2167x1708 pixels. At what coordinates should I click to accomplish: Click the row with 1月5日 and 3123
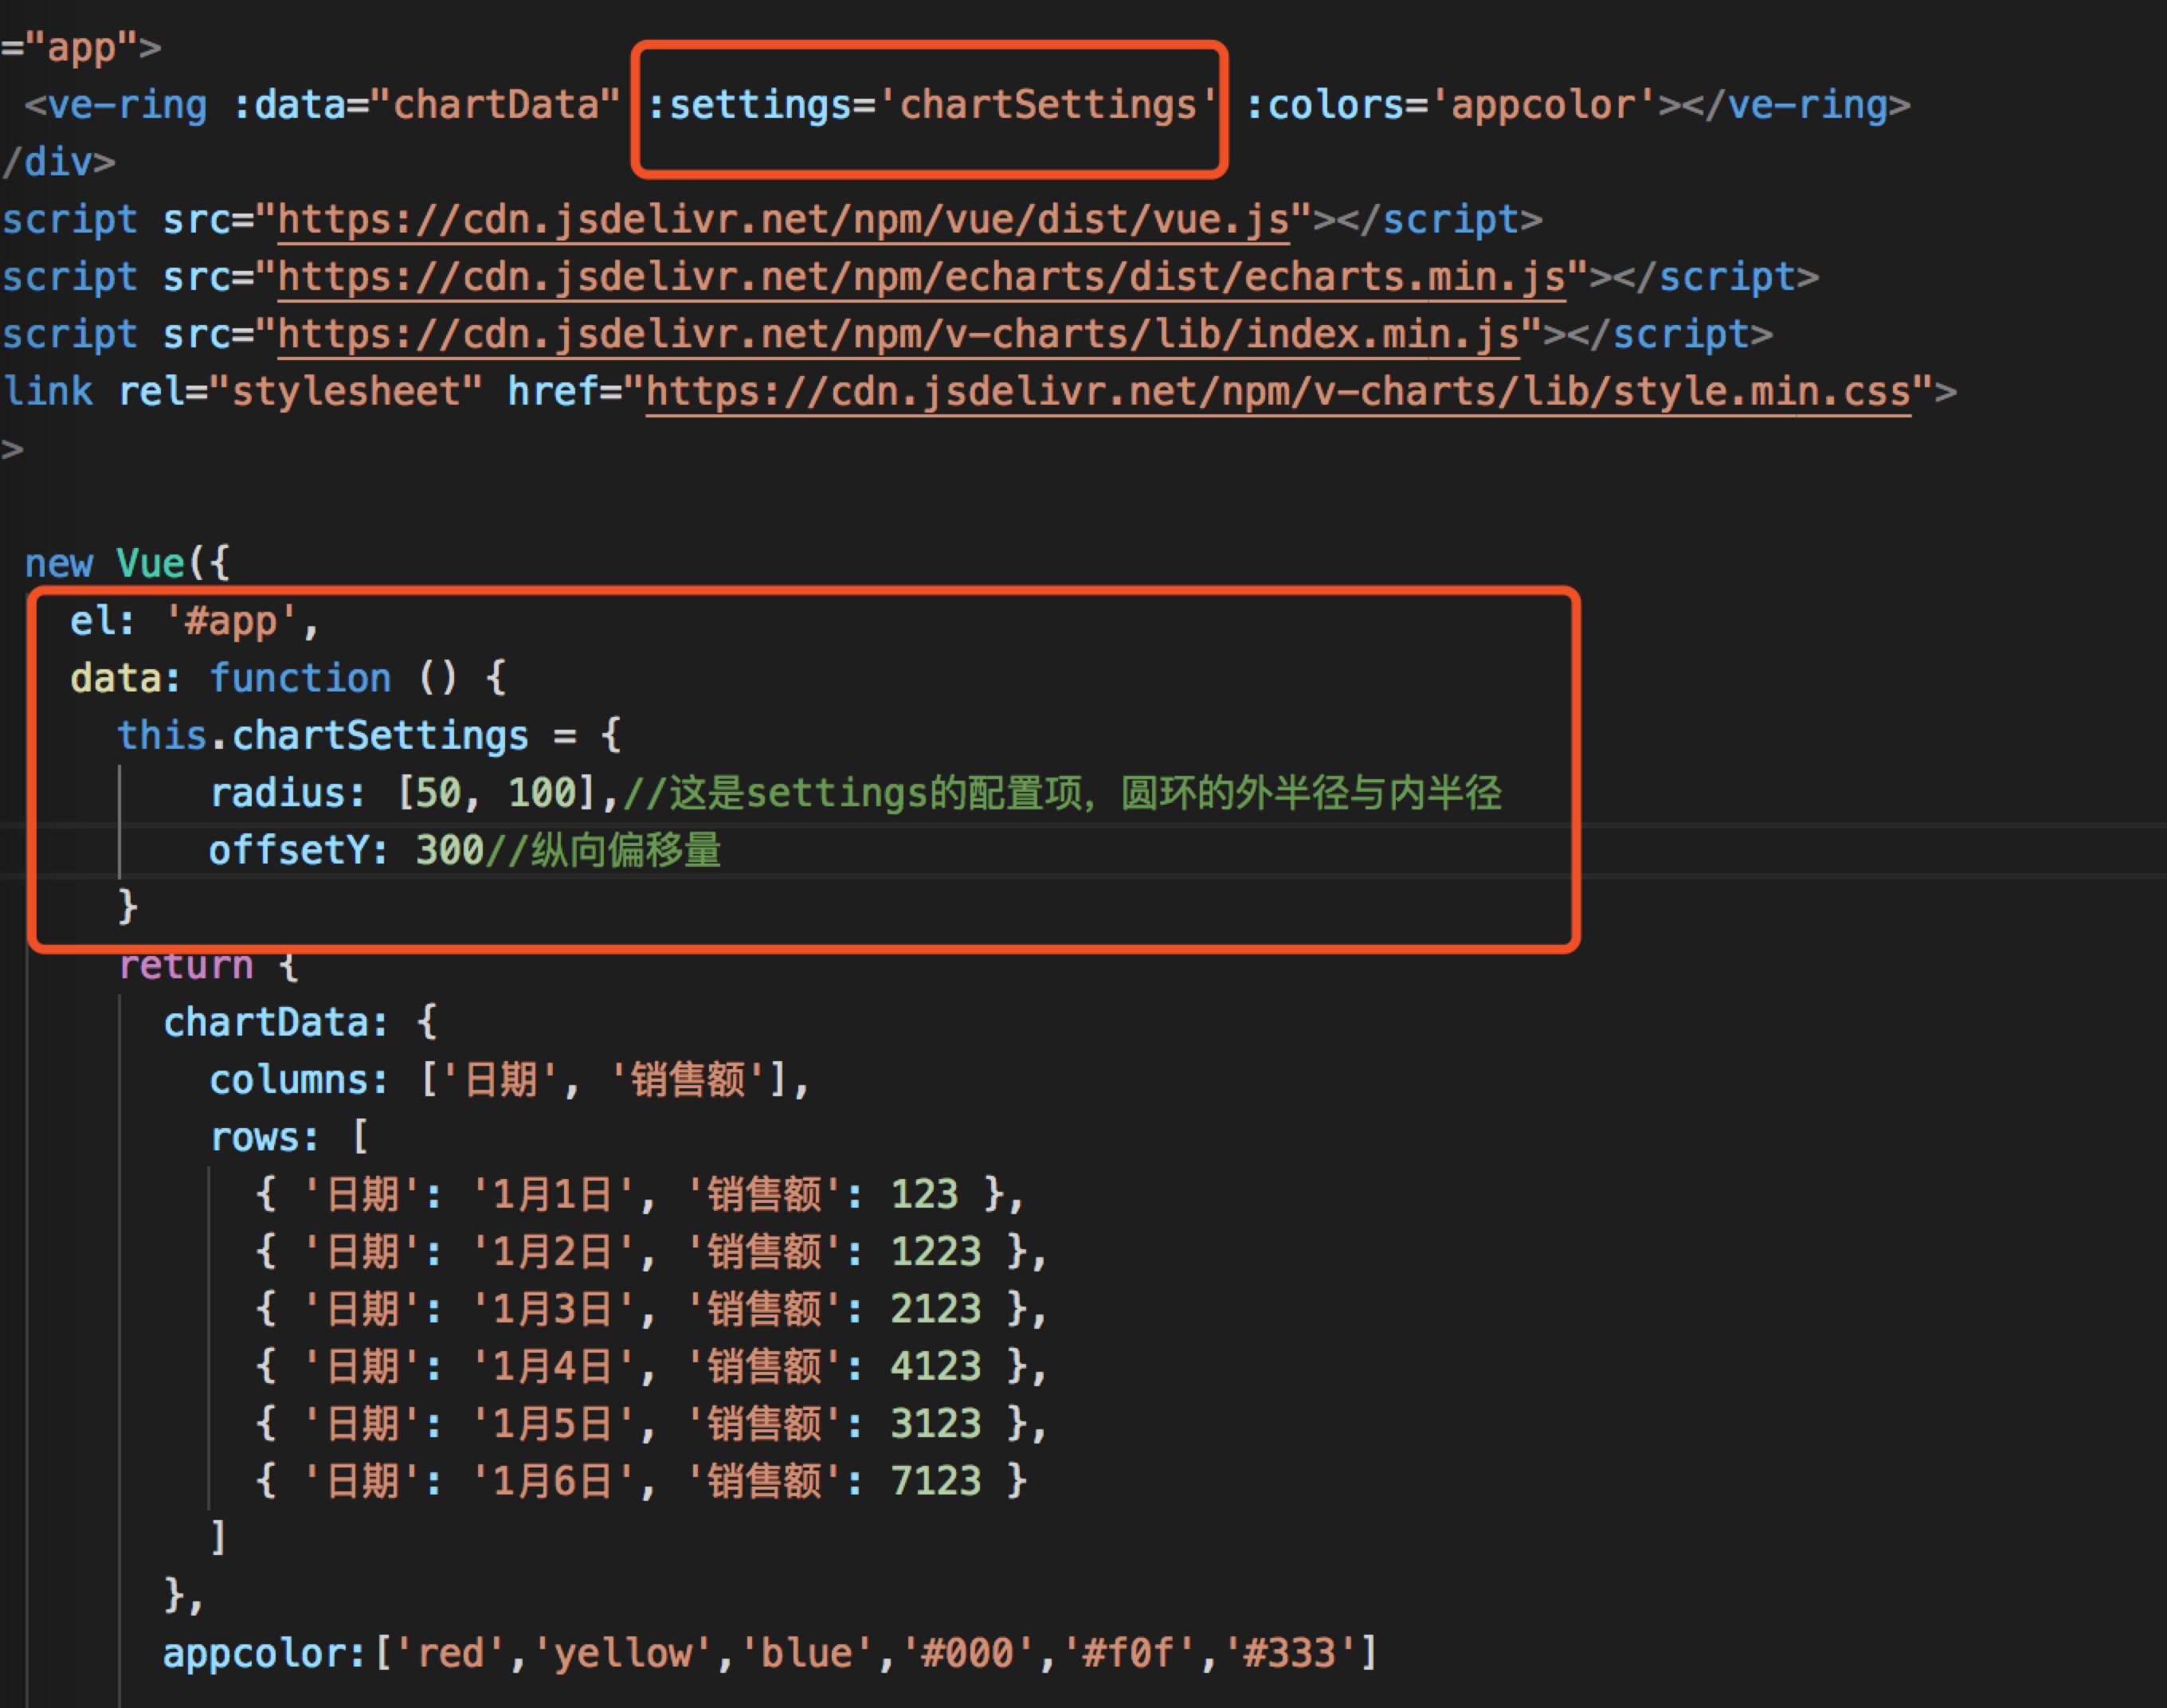[x=652, y=1424]
